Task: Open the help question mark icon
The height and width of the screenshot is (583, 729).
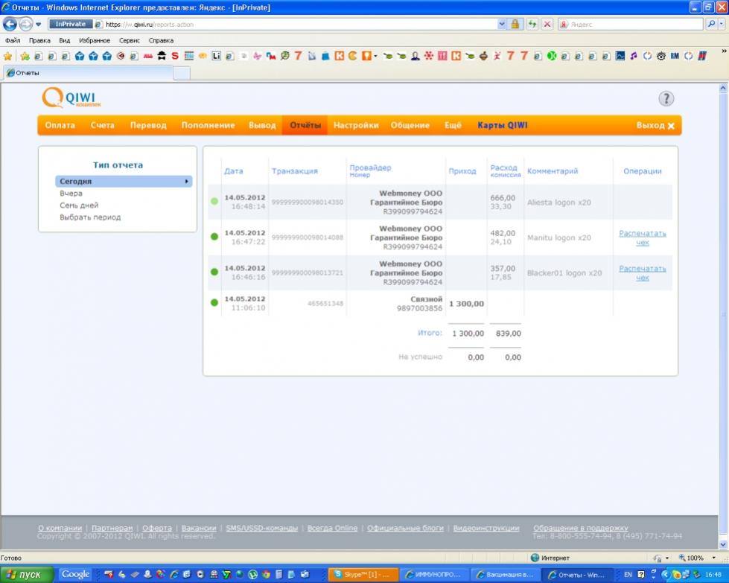Action: (666, 99)
